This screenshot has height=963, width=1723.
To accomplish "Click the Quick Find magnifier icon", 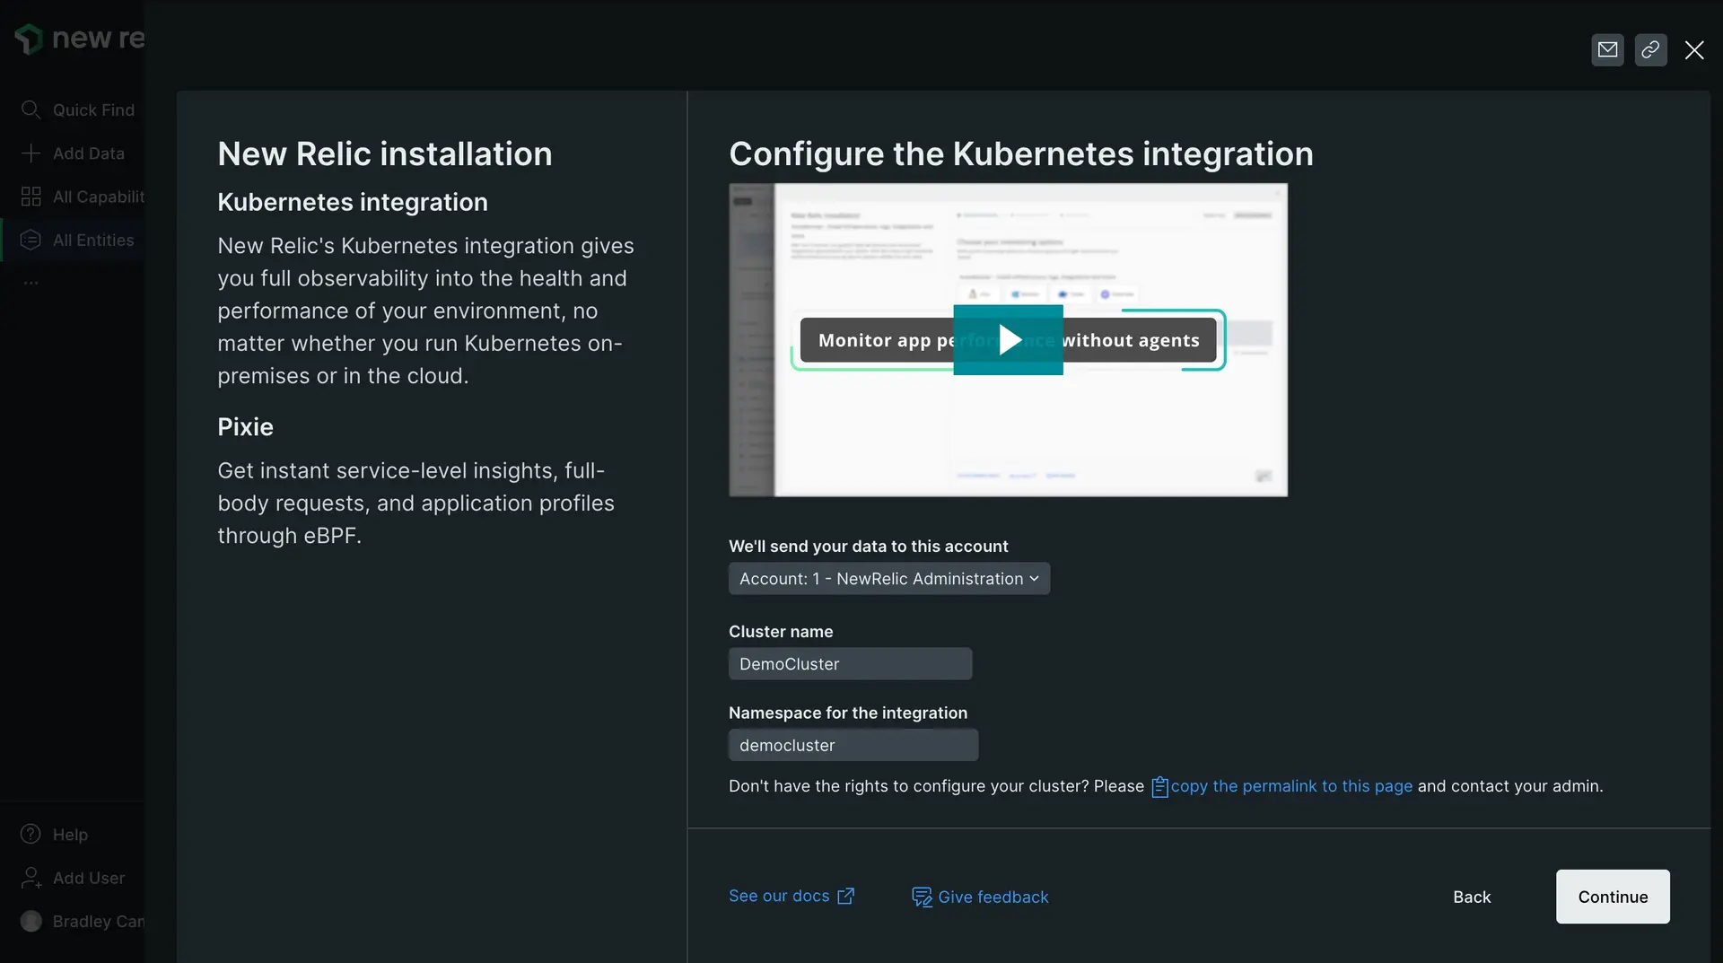I will pos(31,109).
